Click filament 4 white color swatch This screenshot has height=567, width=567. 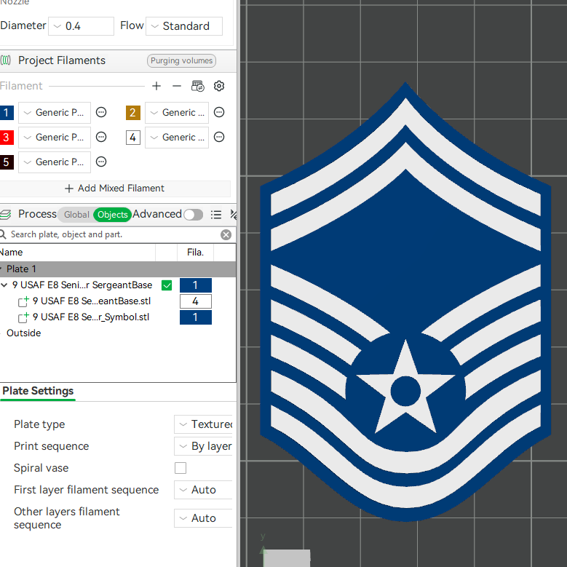(132, 137)
